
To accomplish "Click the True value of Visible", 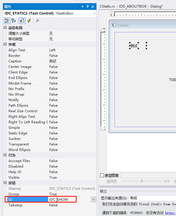I will pos(53,178).
